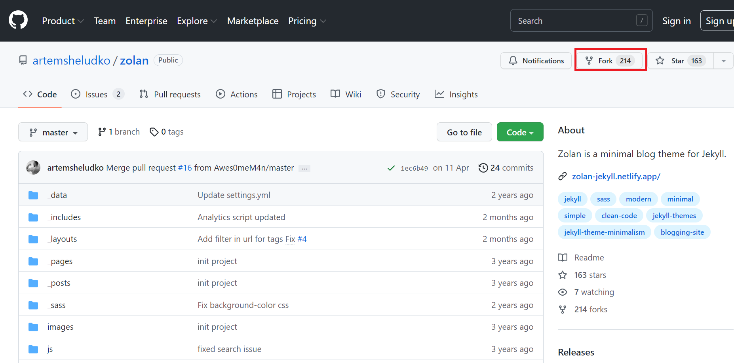Expand the Product menu

tap(63, 21)
